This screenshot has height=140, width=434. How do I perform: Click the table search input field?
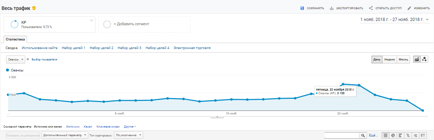[x=342, y=135]
